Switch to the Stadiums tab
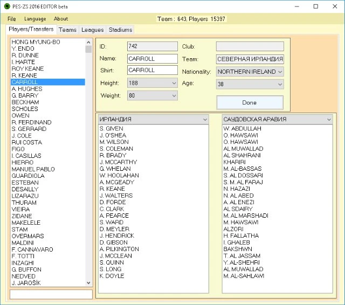This screenshot has height=305, width=345. [x=120, y=30]
